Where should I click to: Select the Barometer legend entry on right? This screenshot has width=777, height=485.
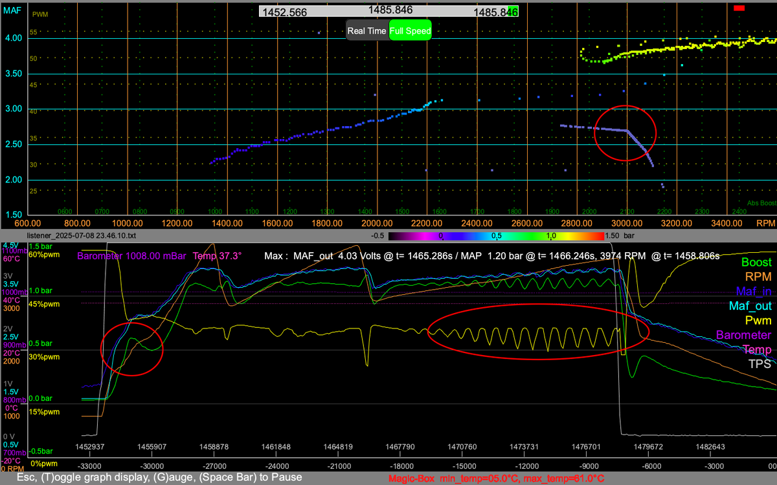point(744,335)
